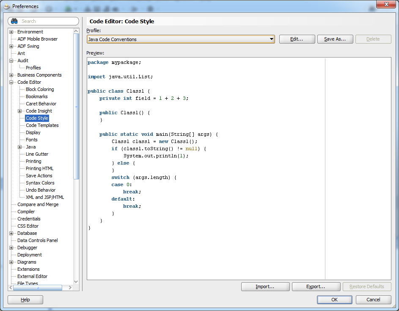Save the profile under a new name

335,39
